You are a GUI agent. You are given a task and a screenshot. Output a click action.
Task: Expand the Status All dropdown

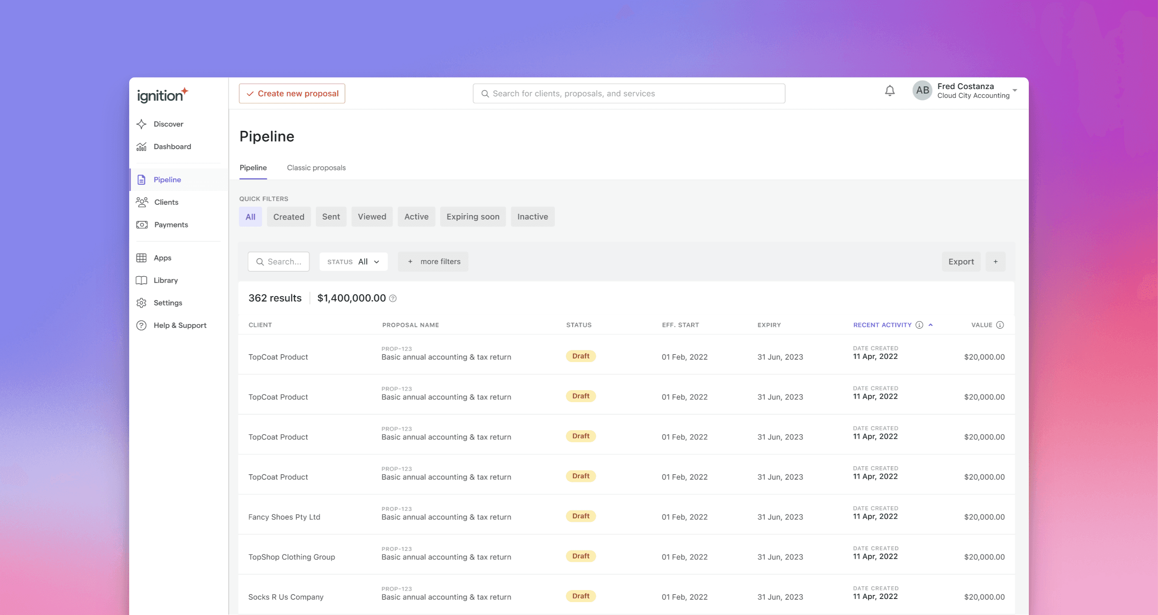coord(353,261)
